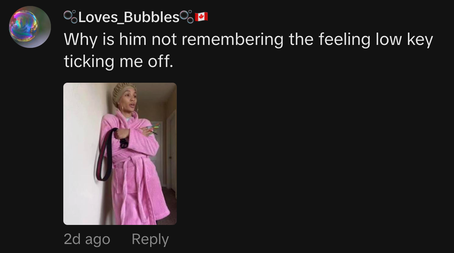Reply to the Loves_Bubbles comment
This screenshot has height=253, width=454.
click(150, 239)
